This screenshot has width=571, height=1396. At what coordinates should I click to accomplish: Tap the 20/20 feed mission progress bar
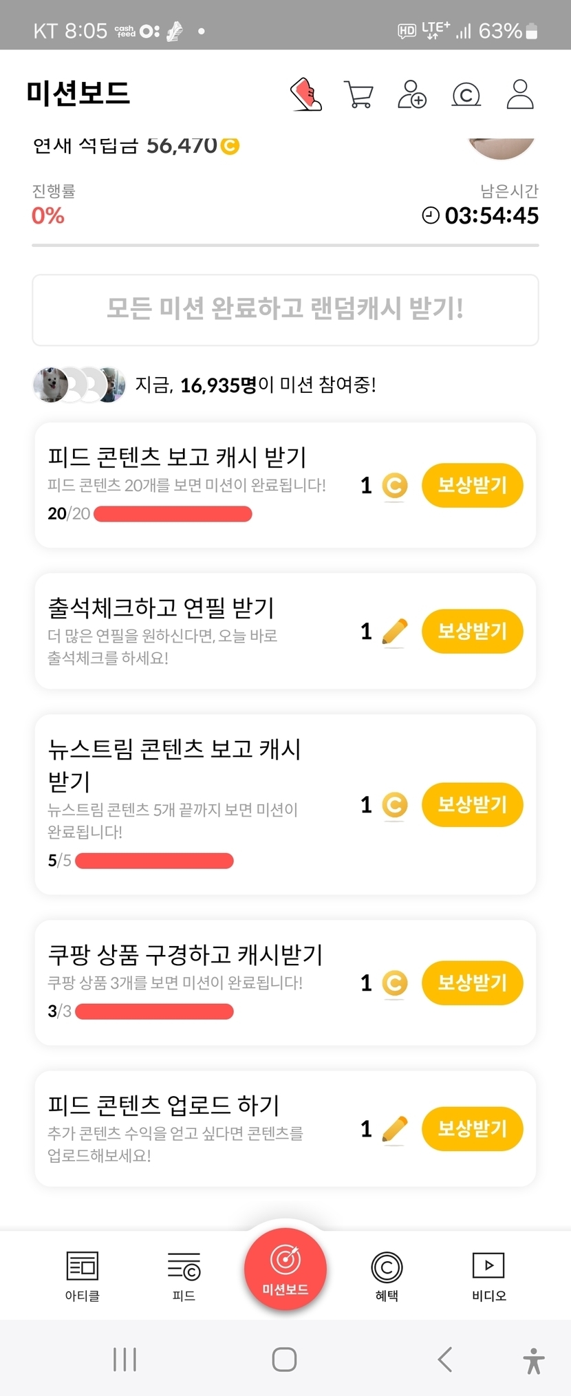coord(173,514)
